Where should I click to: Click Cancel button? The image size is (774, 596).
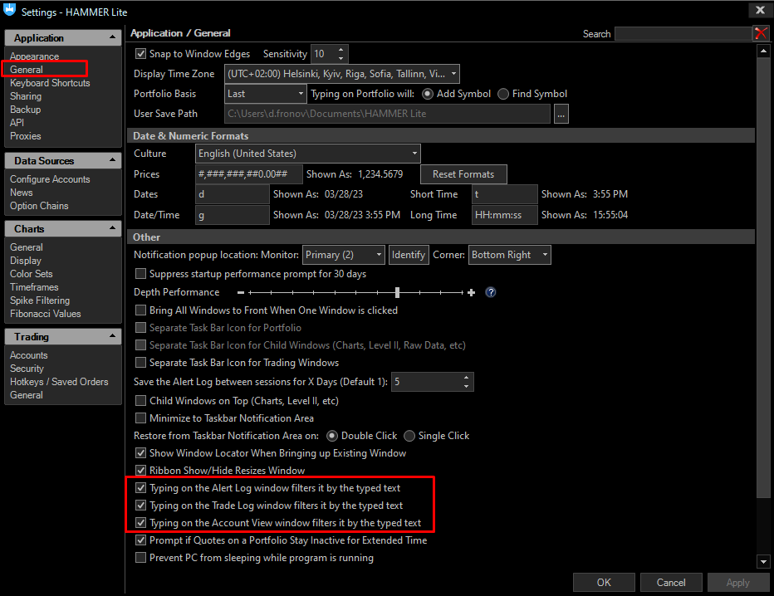tap(671, 582)
